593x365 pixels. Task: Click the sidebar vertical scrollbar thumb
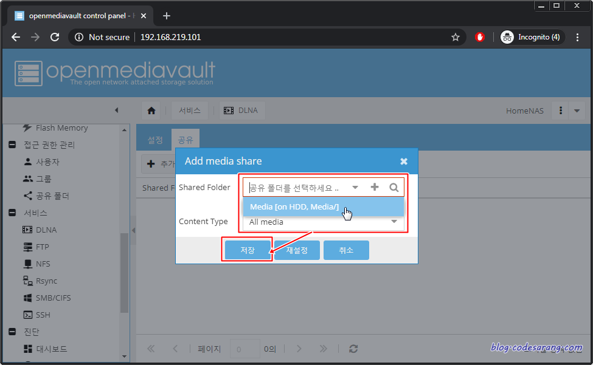coord(125,273)
